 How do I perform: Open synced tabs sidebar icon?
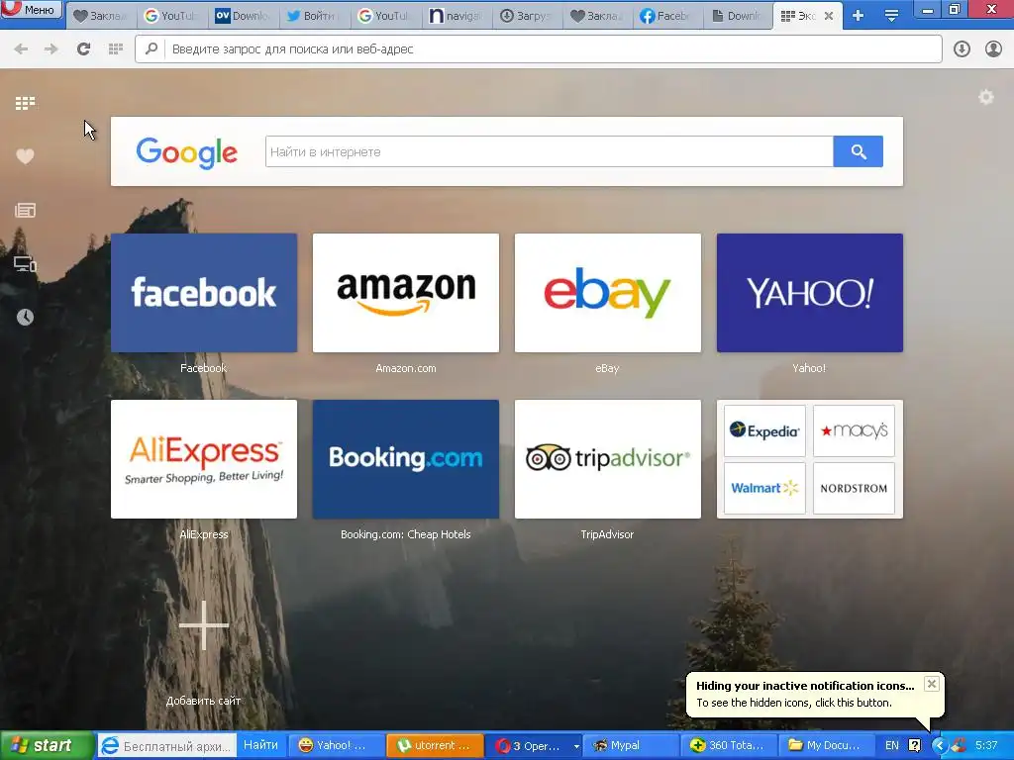point(25,263)
